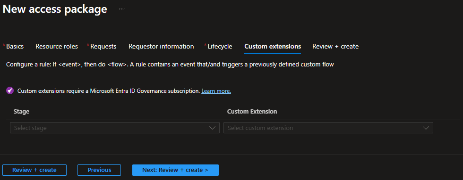Click the Governance subscription notice text
This screenshot has height=180, width=463.
[109, 91]
